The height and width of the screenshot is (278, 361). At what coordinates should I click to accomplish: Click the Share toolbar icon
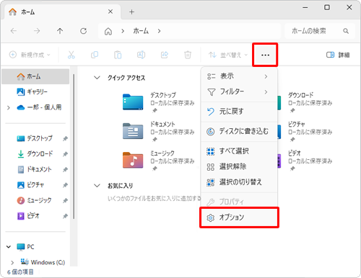[165, 55]
